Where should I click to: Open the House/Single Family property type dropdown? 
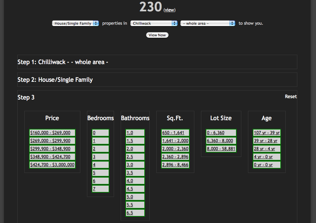pyautogui.click(x=75, y=23)
